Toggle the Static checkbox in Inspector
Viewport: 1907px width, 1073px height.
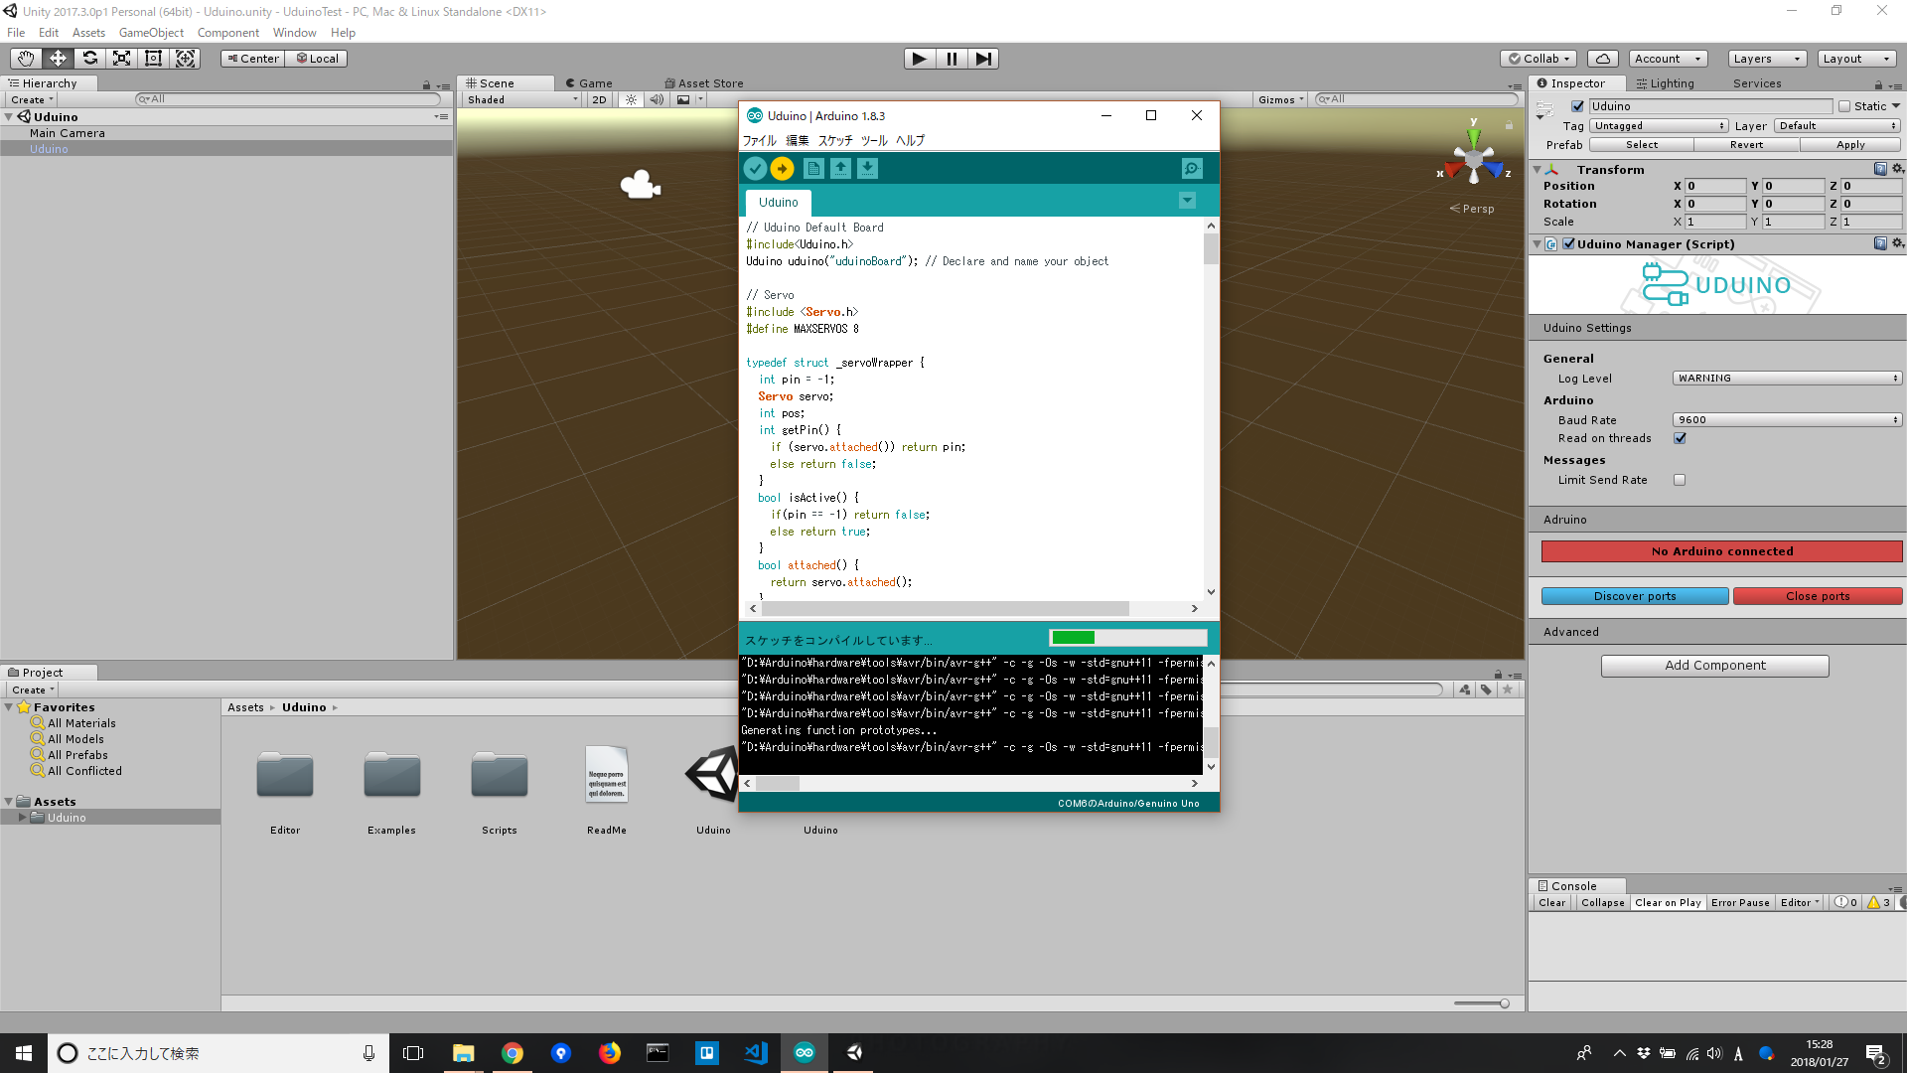click(x=1844, y=106)
